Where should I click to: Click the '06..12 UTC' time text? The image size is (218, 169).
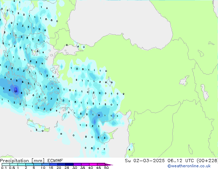[181, 161]
